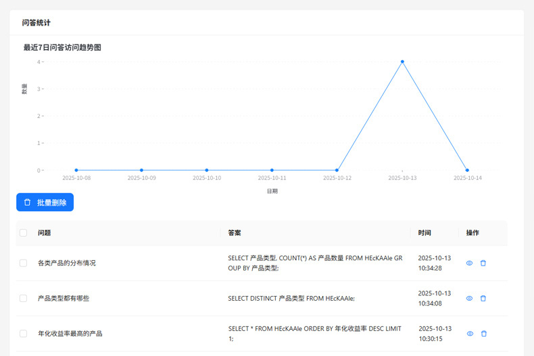
Task: Click the 时间 column header
Action: tap(424, 233)
